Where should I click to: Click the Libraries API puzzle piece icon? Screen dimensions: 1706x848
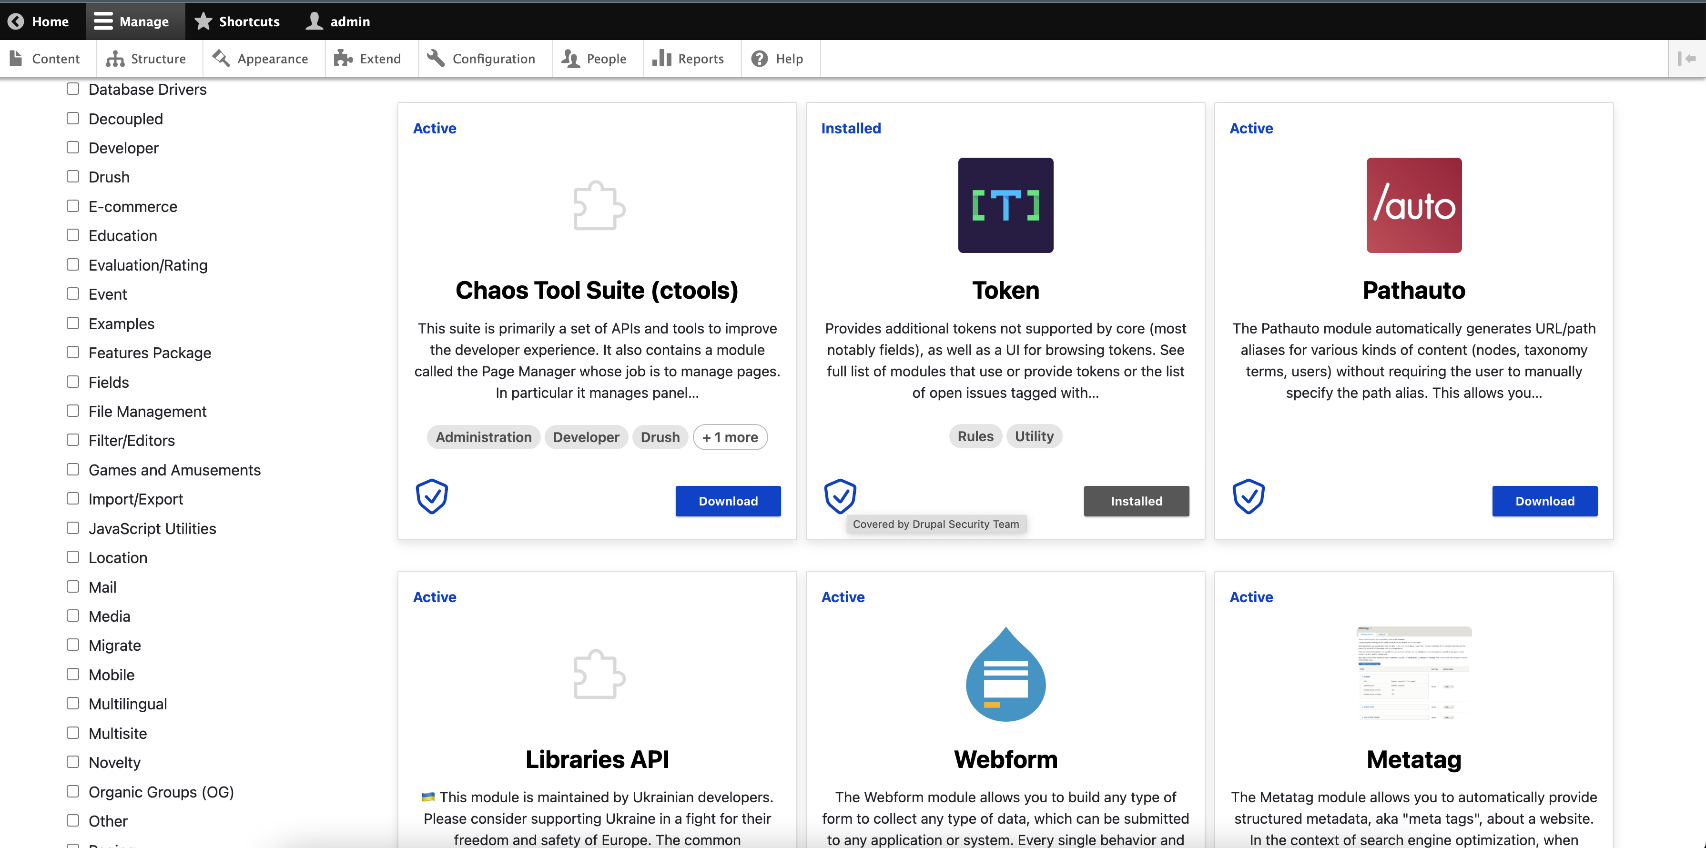tap(598, 675)
